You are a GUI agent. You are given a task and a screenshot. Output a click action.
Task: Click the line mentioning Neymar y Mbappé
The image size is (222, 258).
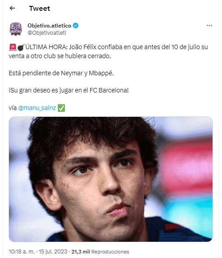(x=61, y=73)
